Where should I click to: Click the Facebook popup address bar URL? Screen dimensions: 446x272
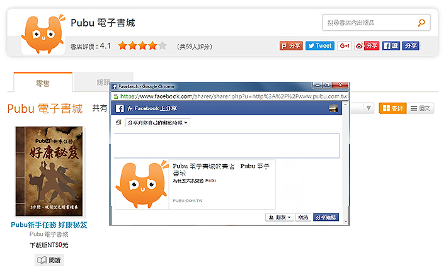[233, 96]
